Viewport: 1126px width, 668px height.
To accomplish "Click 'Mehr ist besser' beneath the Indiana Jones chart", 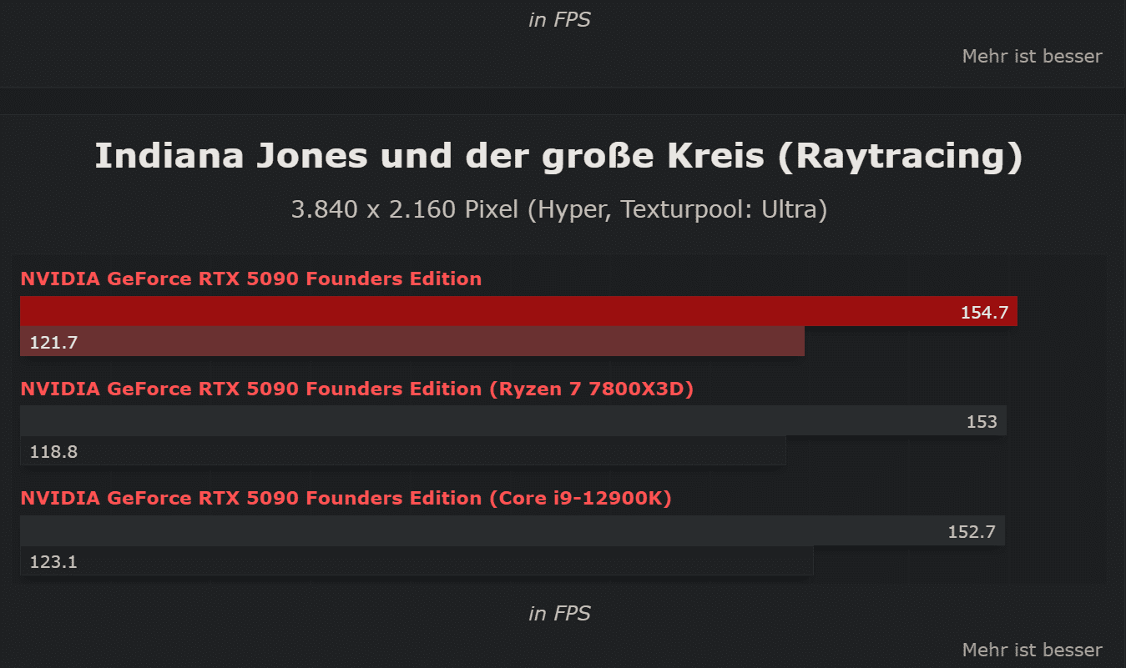I will click(x=1032, y=650).
